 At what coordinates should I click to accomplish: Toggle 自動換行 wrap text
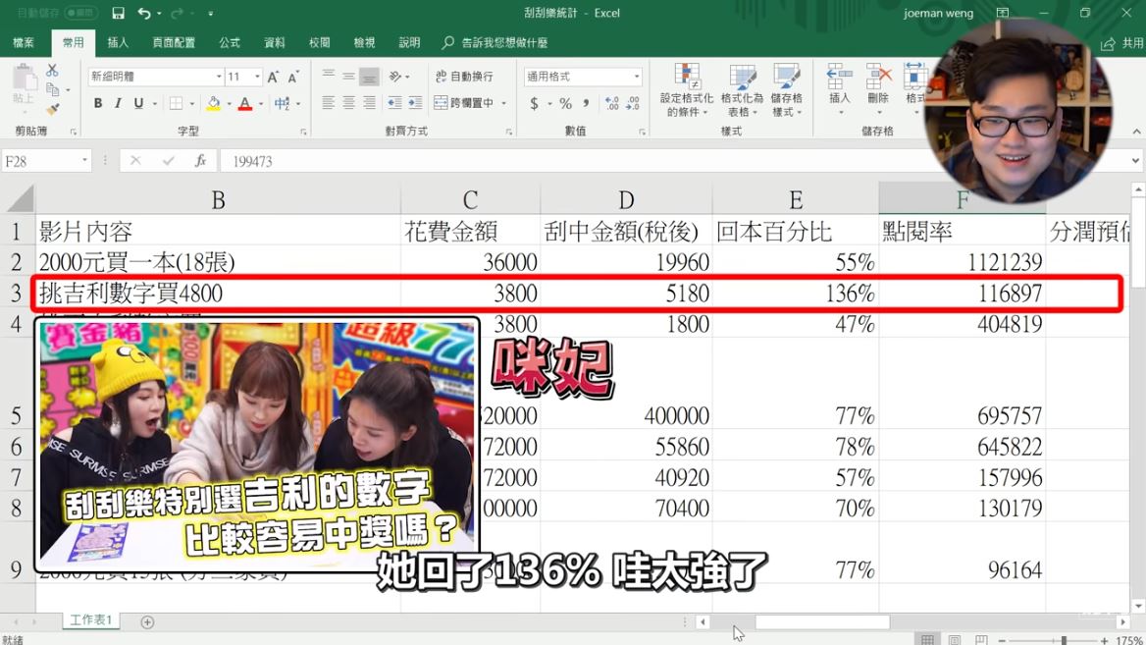[463, 77]
